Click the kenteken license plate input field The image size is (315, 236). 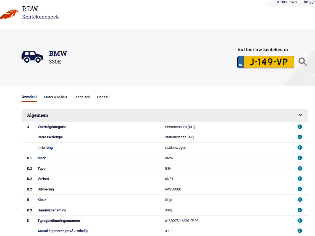[269, 62]
